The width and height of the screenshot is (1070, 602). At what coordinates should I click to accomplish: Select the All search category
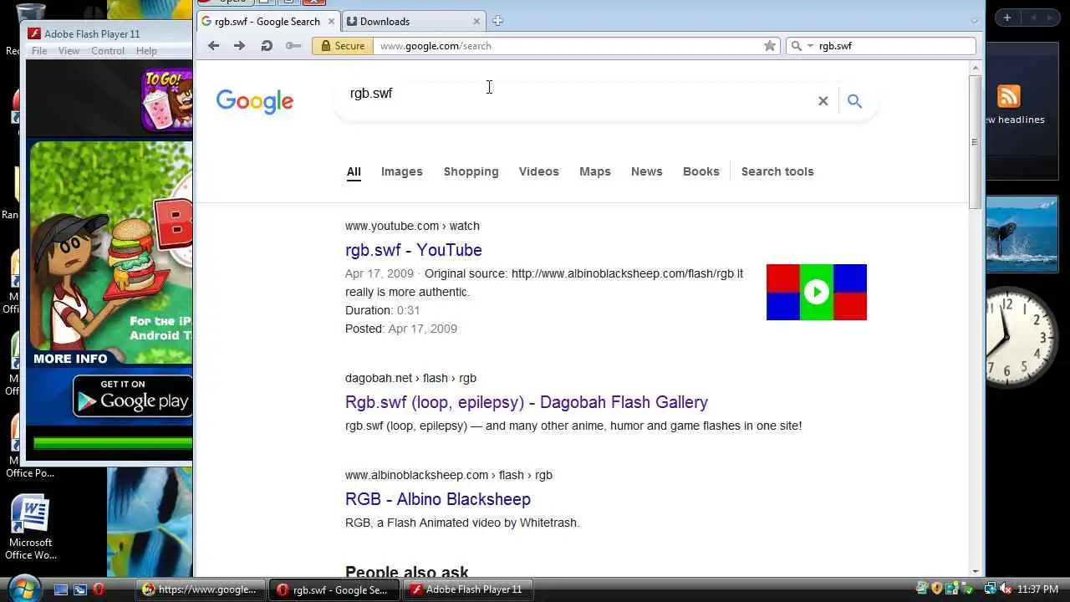[354, 171]
